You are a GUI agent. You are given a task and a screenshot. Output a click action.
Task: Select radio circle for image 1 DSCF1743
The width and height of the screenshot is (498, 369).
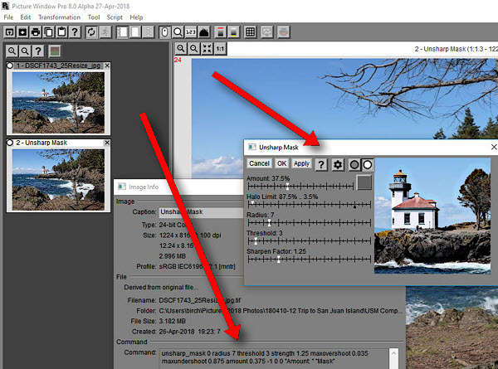11,66
